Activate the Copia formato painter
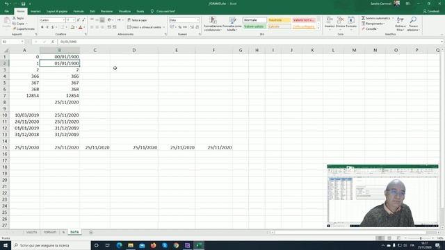This screenshot has width=445, height=250. 24,29
